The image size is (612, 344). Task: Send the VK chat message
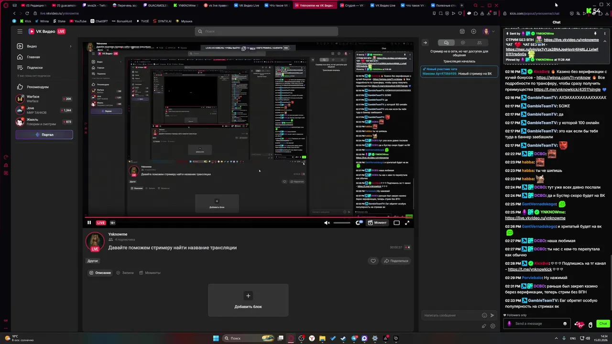click(492, 315)
